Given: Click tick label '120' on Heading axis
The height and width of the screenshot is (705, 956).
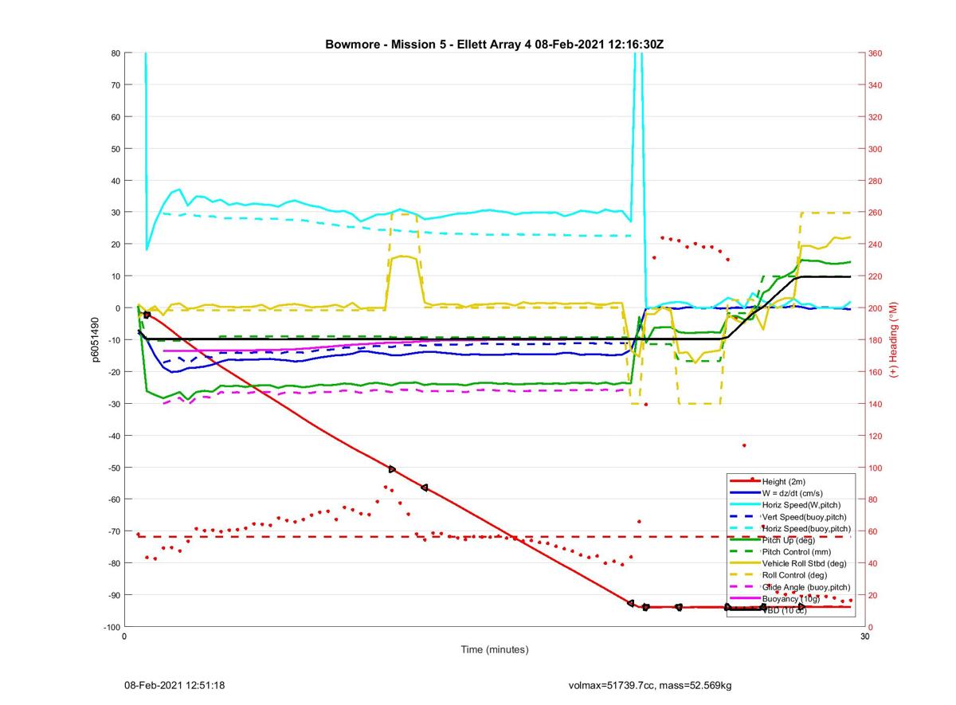Looking at the screenshot, I should [x=876, y=436].
